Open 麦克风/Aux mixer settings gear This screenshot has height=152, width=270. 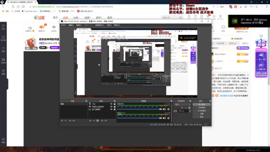pos(168,118)
